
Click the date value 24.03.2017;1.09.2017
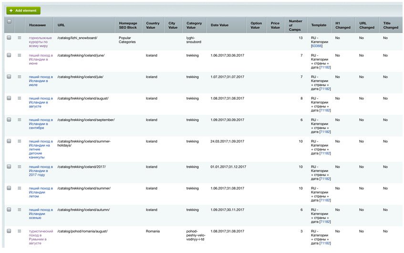click(227, 142)
